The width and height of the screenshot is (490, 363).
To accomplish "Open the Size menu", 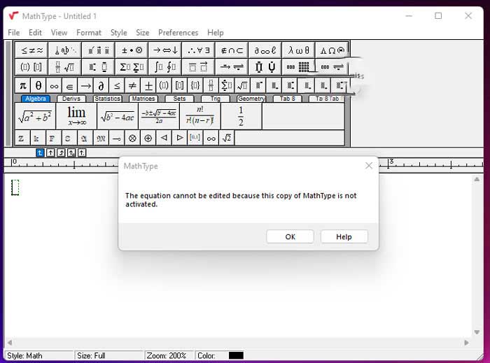I will tap(143, 33).
